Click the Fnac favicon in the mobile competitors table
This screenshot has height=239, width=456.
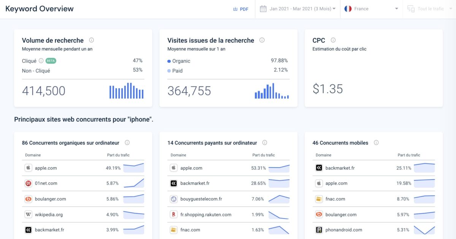[319, 199]
